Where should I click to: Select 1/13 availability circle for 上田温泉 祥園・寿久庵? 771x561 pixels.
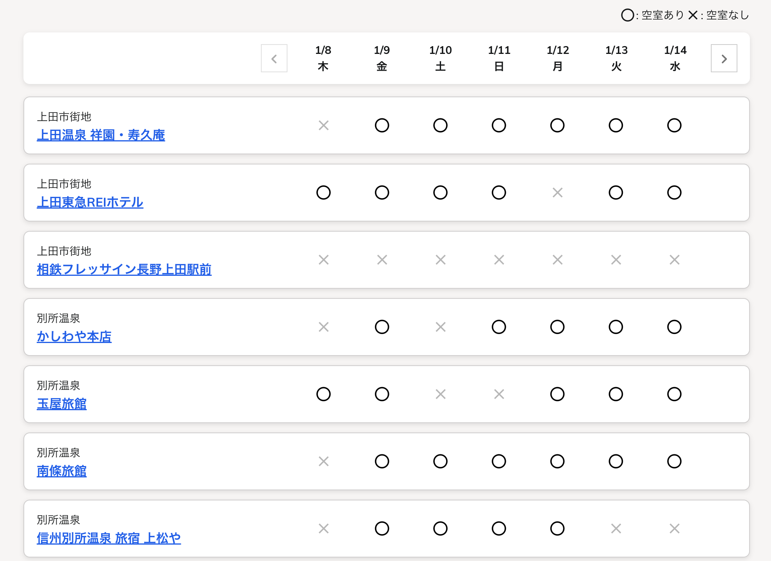616,125
